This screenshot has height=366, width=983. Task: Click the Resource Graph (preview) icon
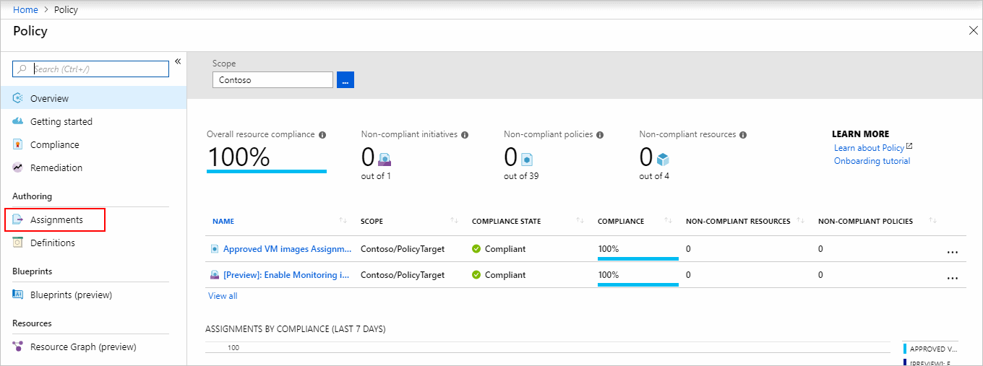pyautogui.click(x=18, y=347)
